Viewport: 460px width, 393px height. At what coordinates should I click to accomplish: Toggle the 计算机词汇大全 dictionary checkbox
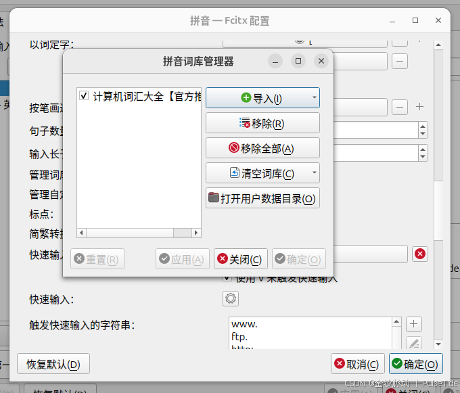click(84, 95)
